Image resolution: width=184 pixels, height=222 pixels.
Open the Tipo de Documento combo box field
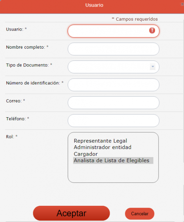(x=113, y=67)
